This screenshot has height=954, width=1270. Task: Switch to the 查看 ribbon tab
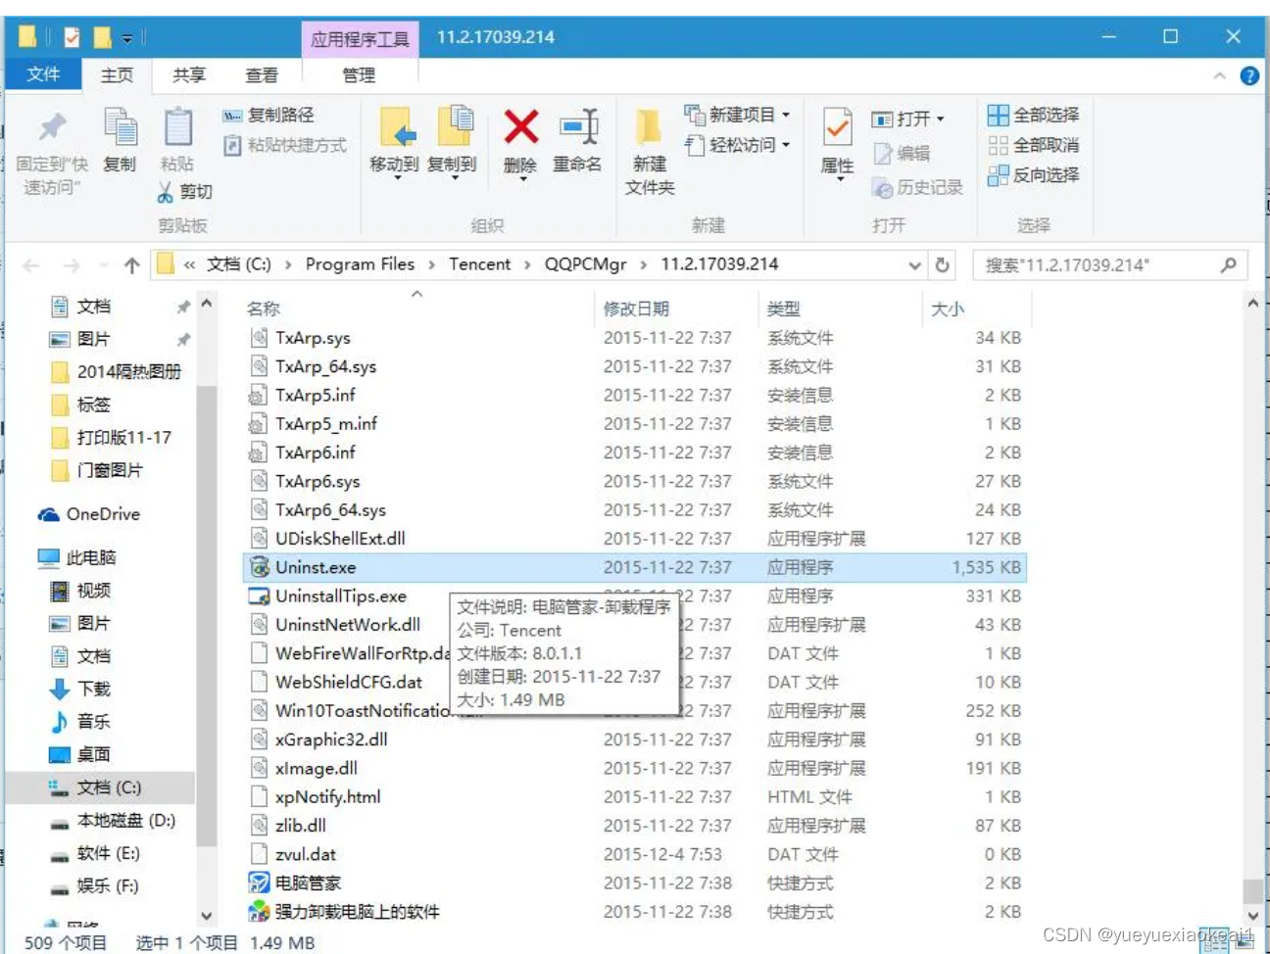click(262, 74)
